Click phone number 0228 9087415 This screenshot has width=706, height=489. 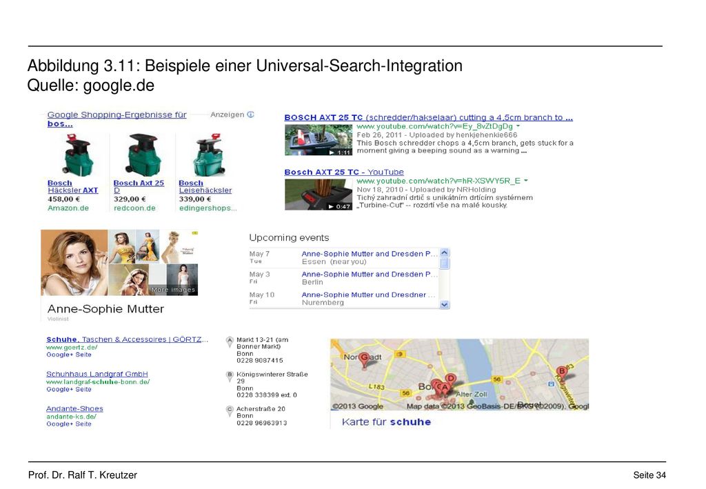coord(260,361)
